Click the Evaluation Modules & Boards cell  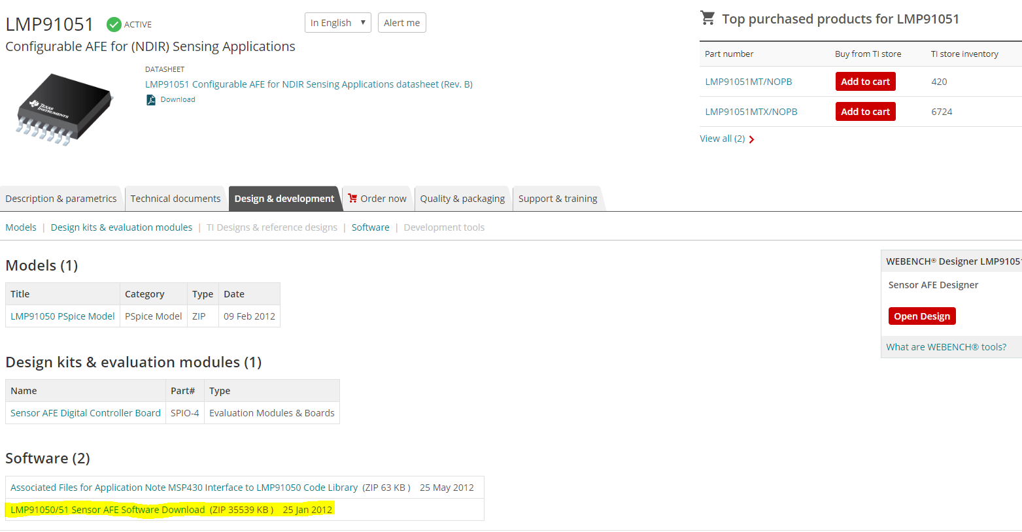point(271,413)
